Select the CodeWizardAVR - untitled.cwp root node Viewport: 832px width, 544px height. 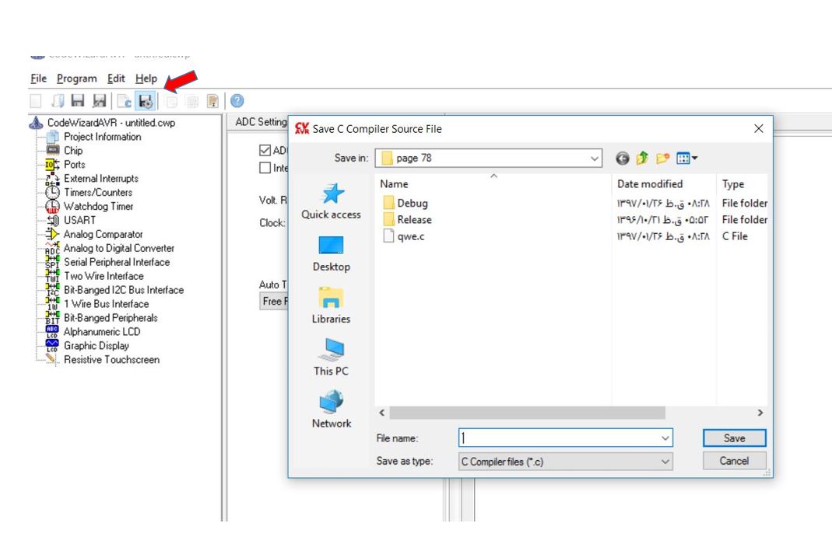click(111, 122)
